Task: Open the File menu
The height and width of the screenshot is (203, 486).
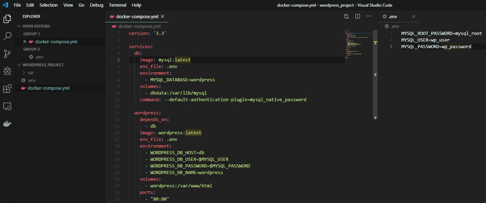Action: [17, 5]
